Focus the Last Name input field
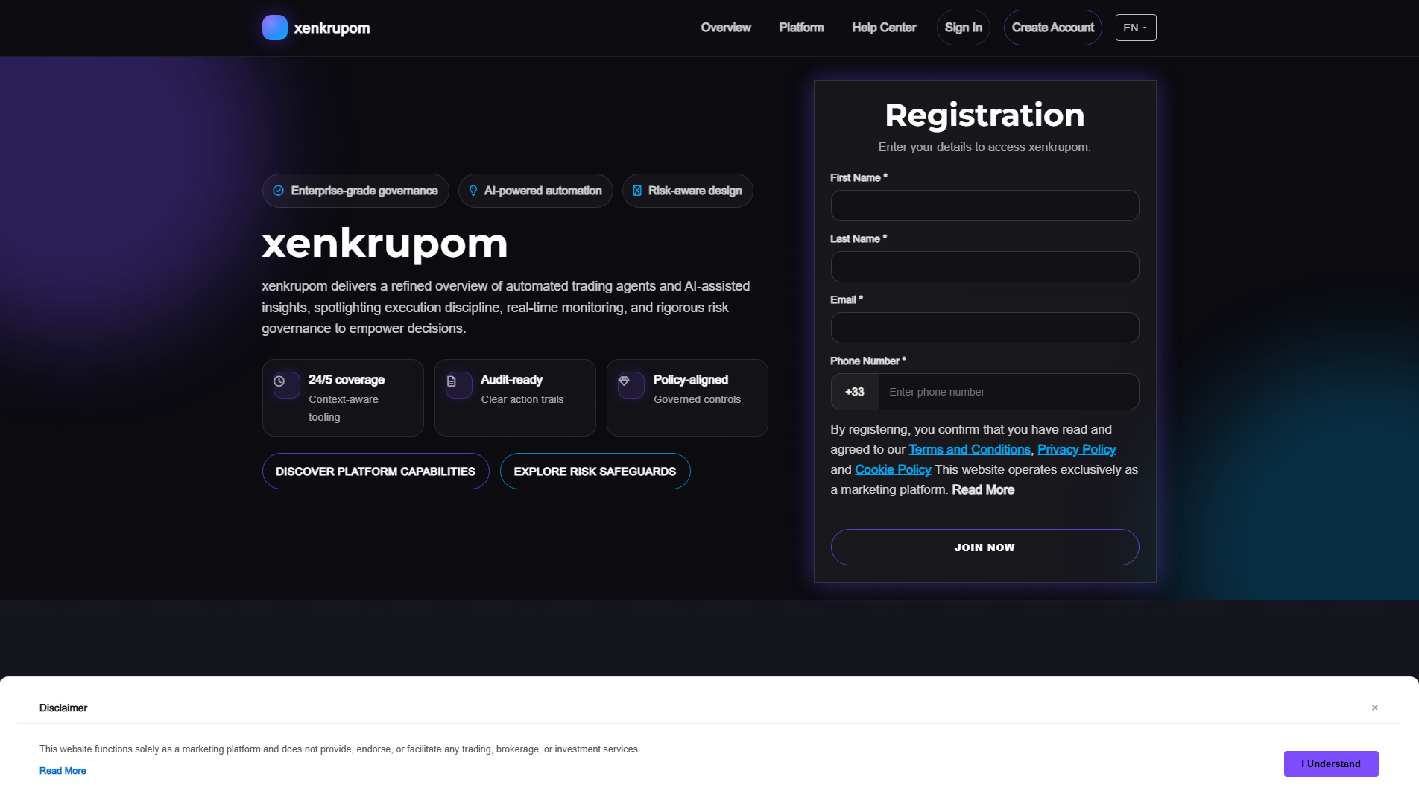 point(985,267)
